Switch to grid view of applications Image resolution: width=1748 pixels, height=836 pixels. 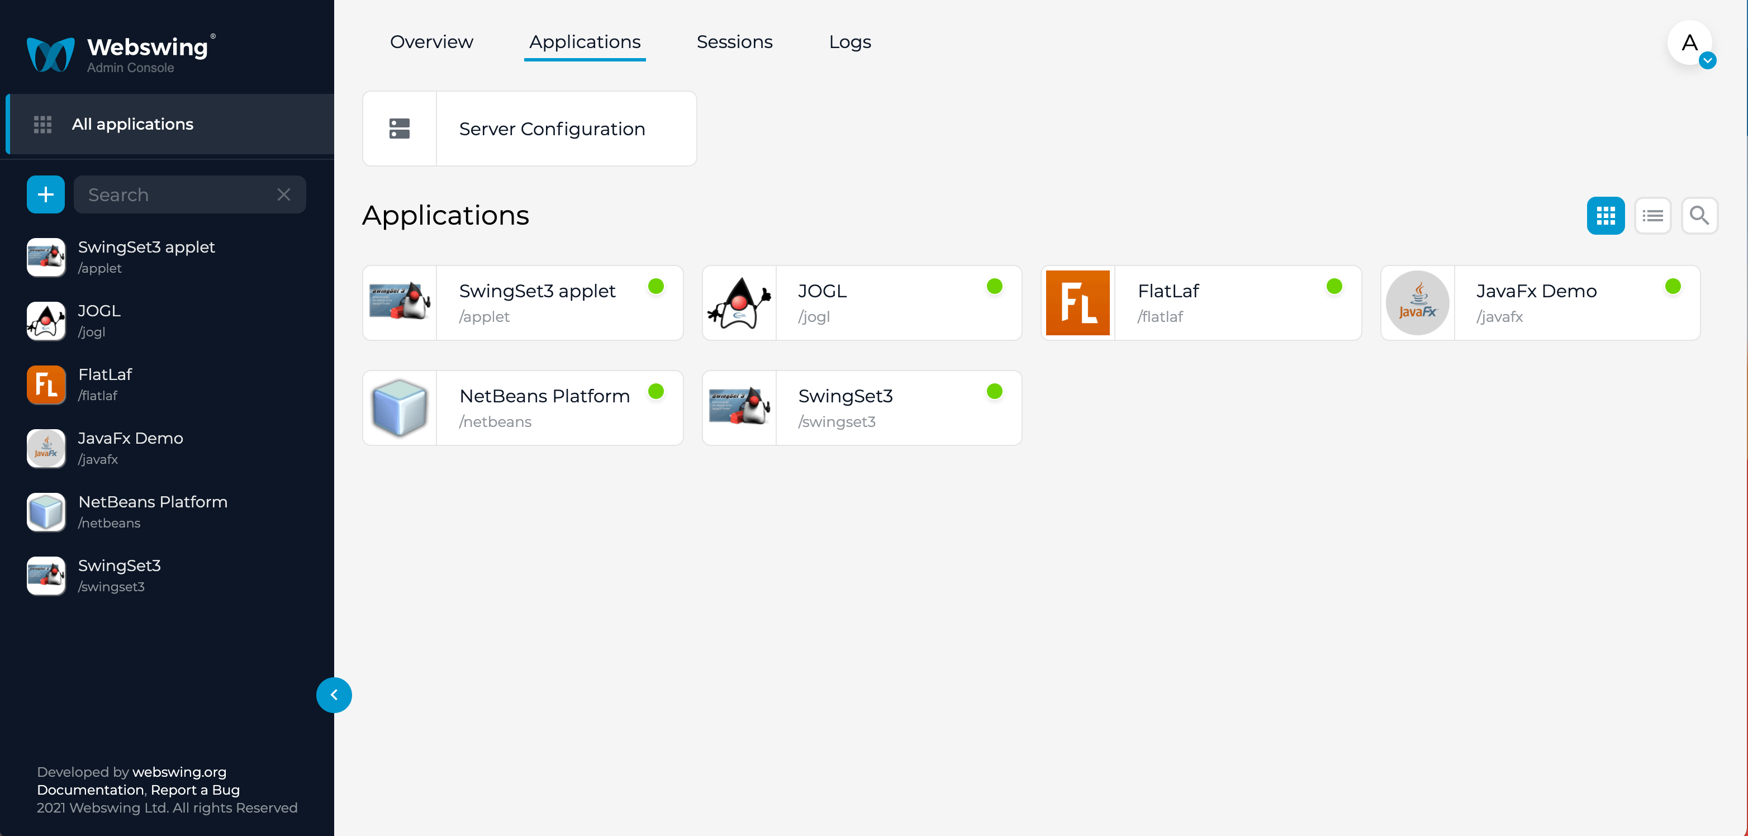coord(1606,216)
